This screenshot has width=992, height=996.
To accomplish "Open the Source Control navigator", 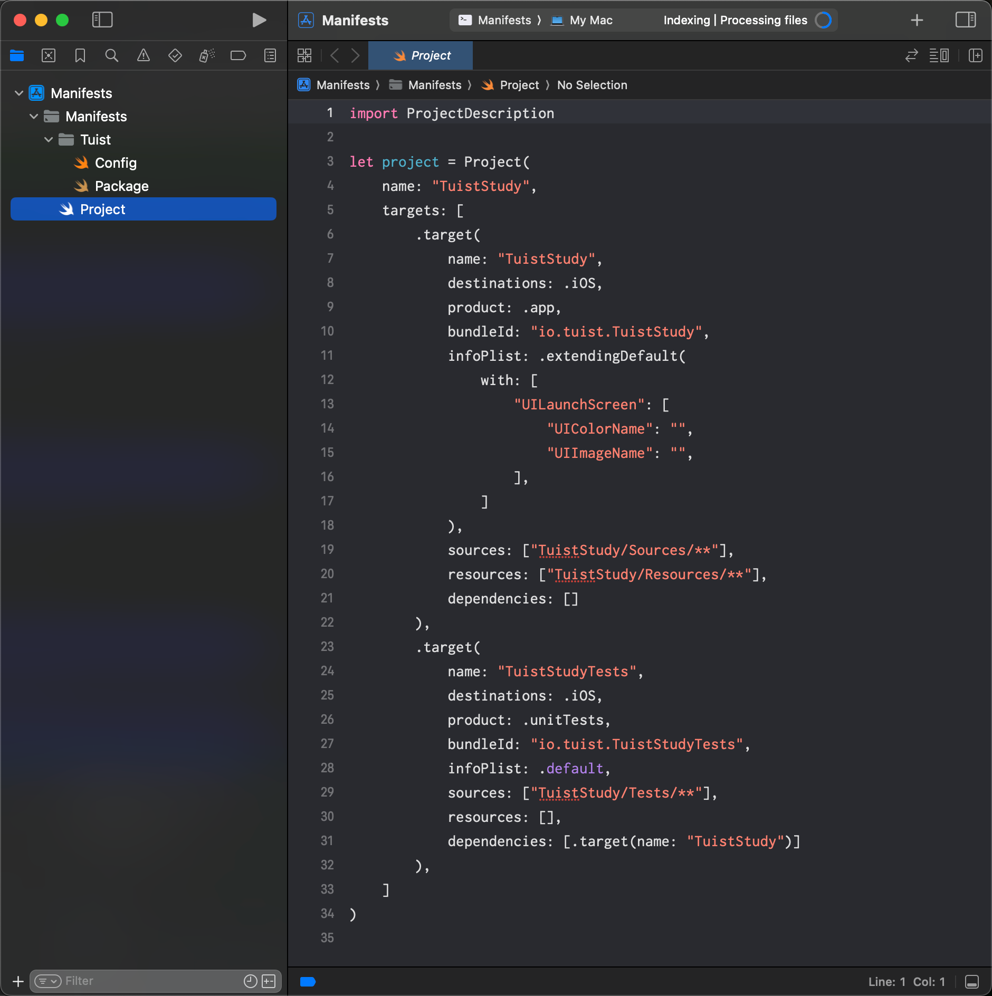I will 49,55.
